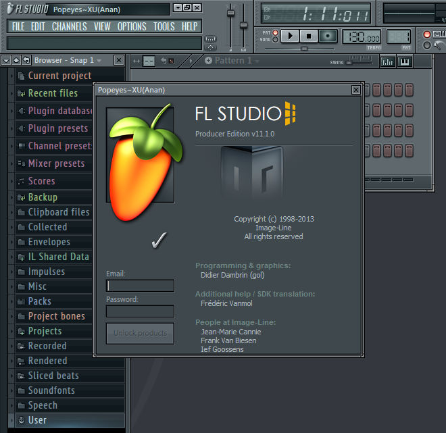This screenshot has height=433, width=446.
Task: Open the EDIT menu
Action: (38, 27)
